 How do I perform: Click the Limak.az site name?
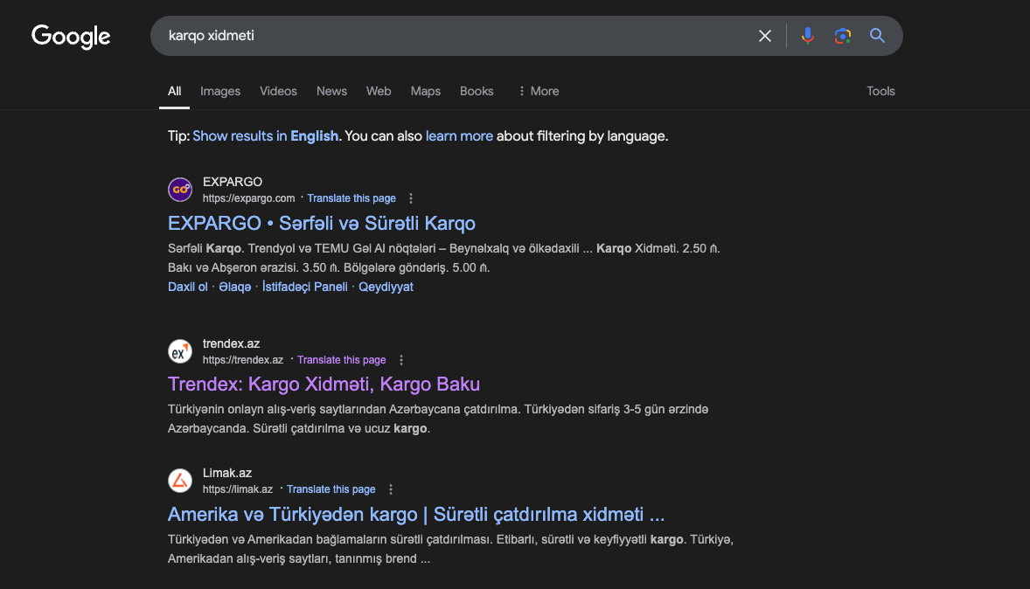tap(227, 473)
